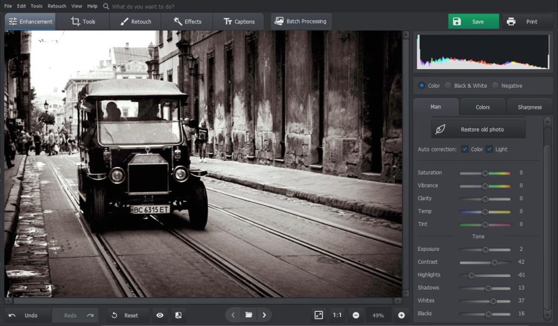Open the Tools menu in menu bar

click(36, 6)
